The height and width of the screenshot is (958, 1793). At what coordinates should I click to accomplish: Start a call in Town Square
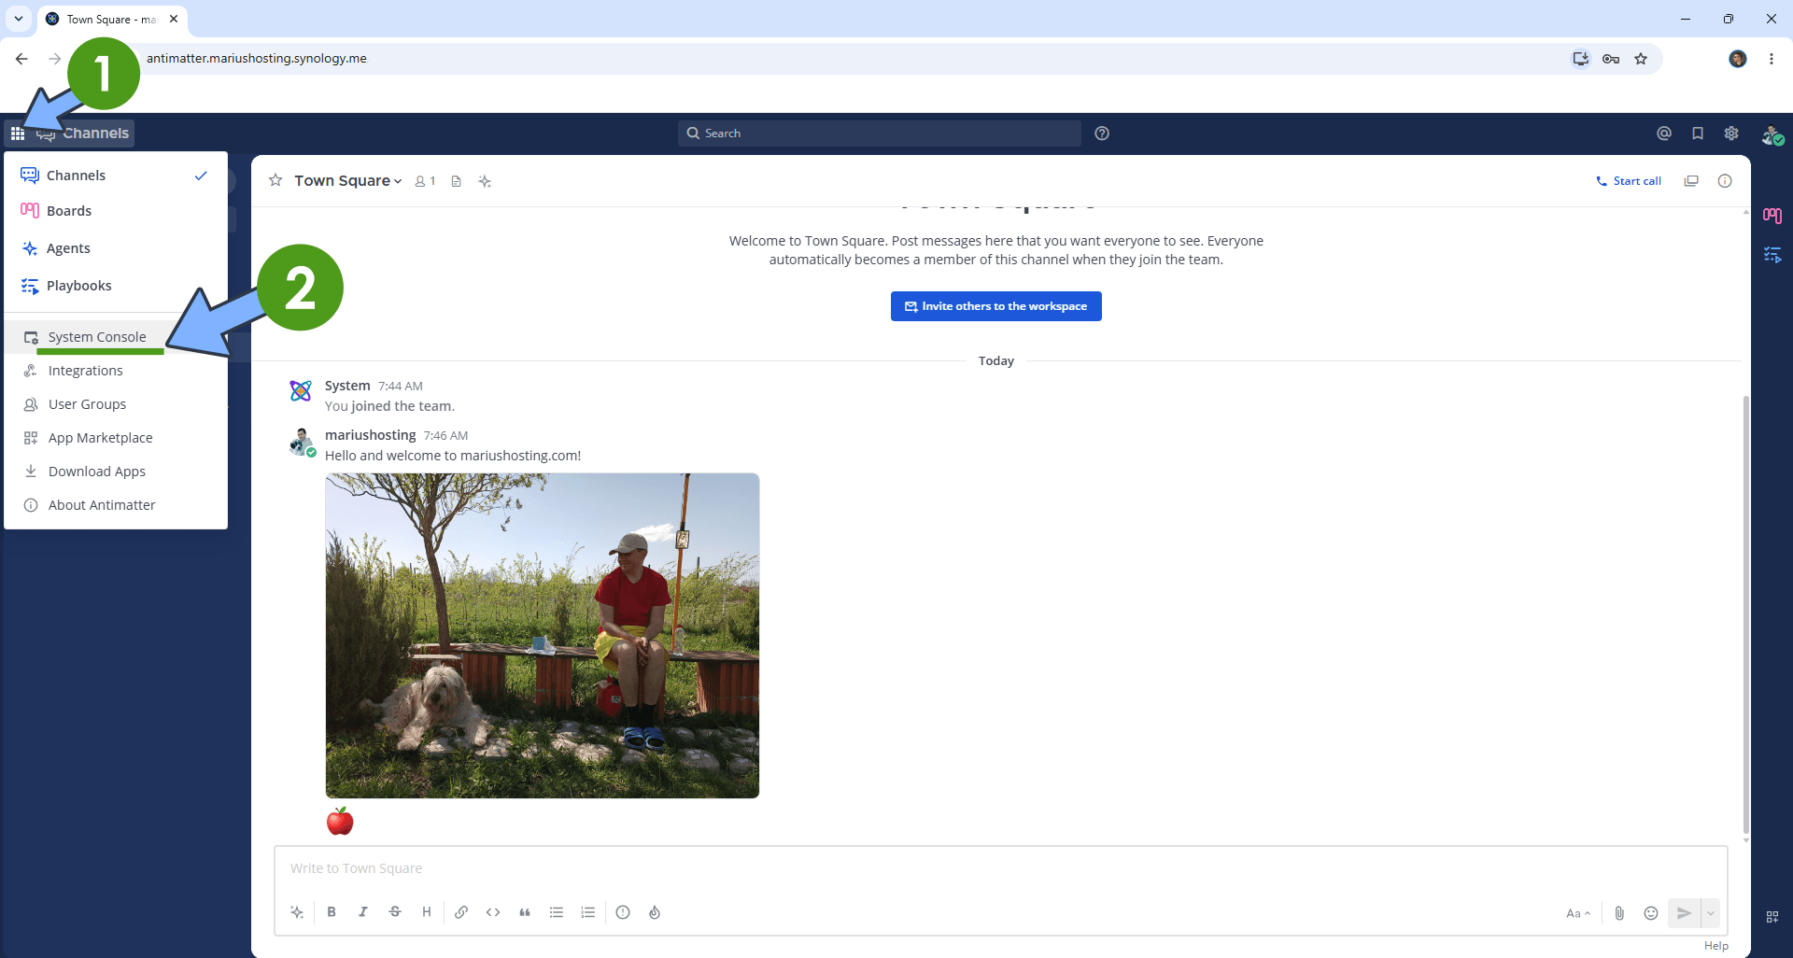coord(1629,181)
